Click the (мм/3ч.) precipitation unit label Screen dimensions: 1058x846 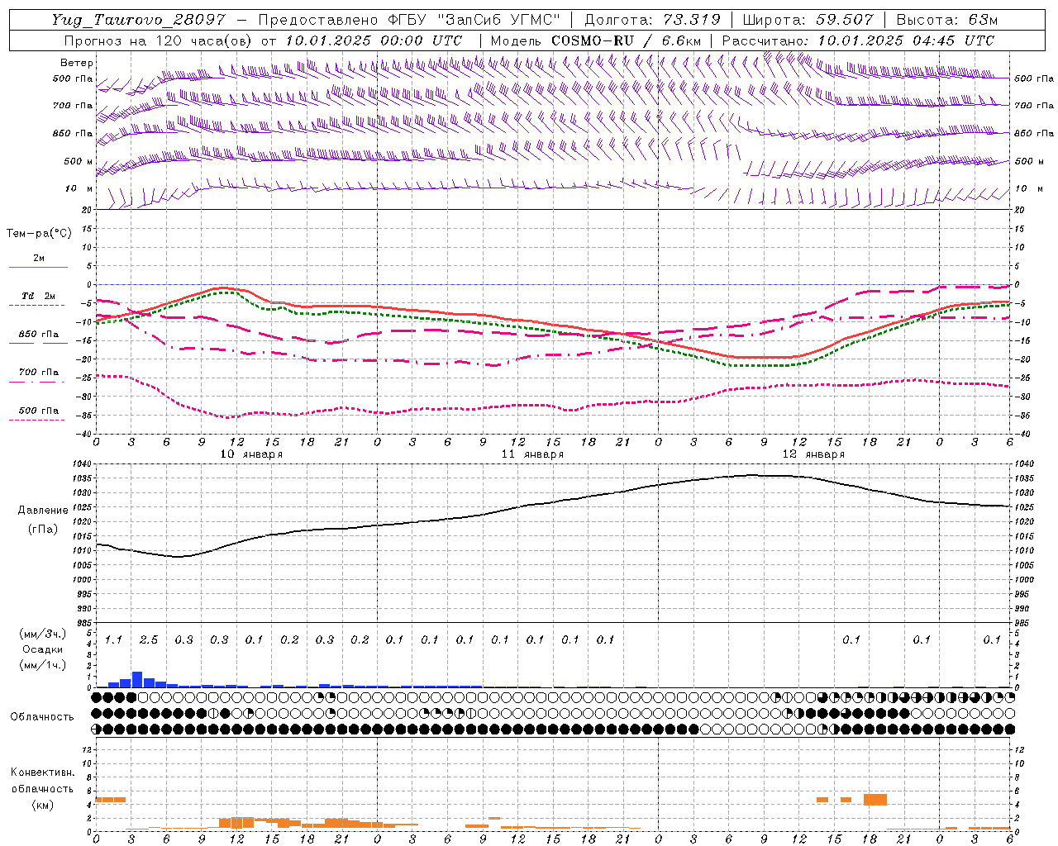43,634
